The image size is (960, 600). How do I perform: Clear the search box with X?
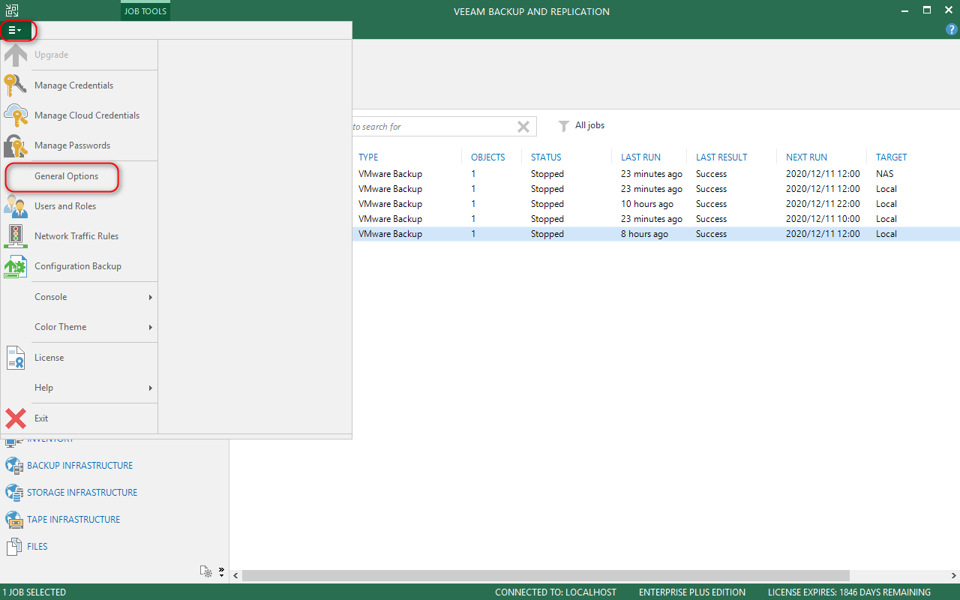(x=523, y=127)
